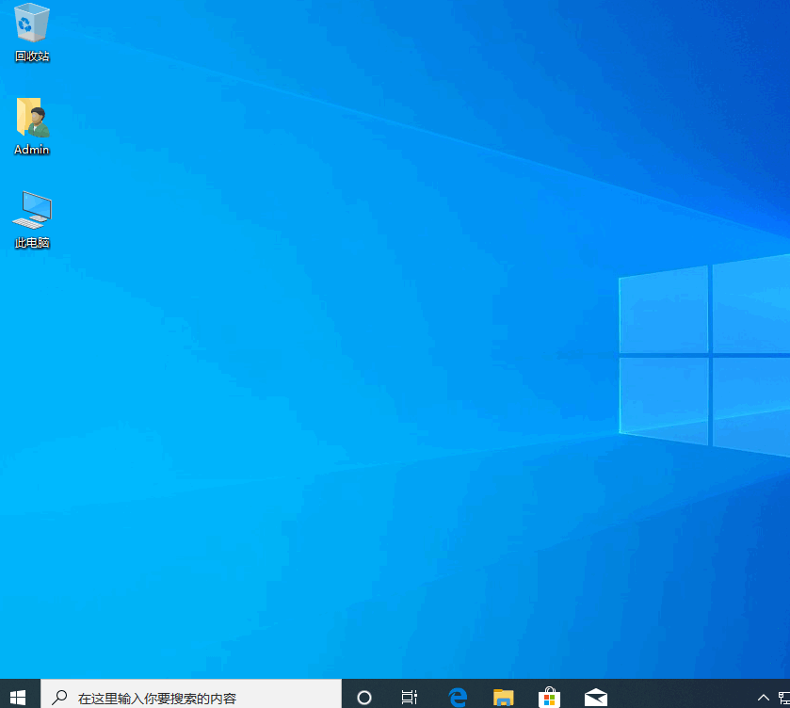790x708 pixels.
Task: Open File Explorer from the taskbar
Action: pos(504,698)
